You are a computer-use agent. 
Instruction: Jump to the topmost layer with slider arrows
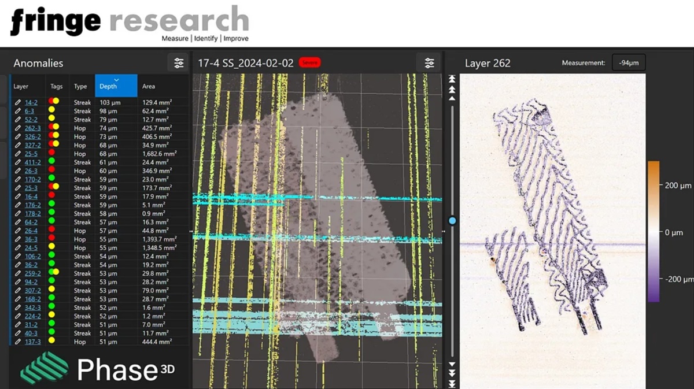452,79
